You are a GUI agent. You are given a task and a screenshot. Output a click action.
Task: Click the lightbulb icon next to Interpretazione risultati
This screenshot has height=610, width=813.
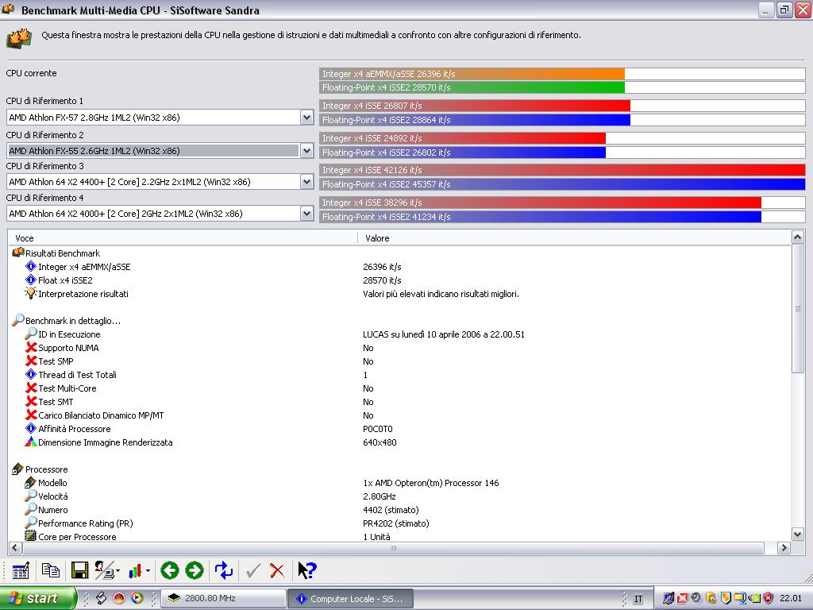tap(31, 293)
